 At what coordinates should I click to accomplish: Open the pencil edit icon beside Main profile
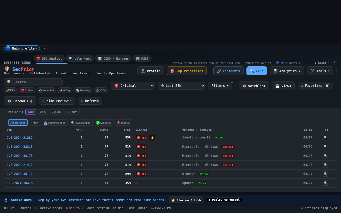pos(44,48)
